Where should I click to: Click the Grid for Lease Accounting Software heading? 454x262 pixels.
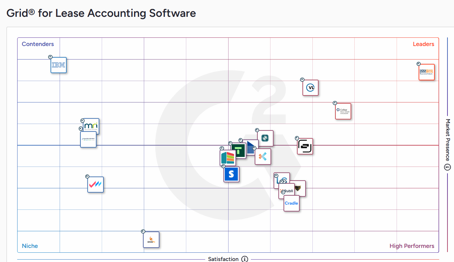tap(101, 13)
